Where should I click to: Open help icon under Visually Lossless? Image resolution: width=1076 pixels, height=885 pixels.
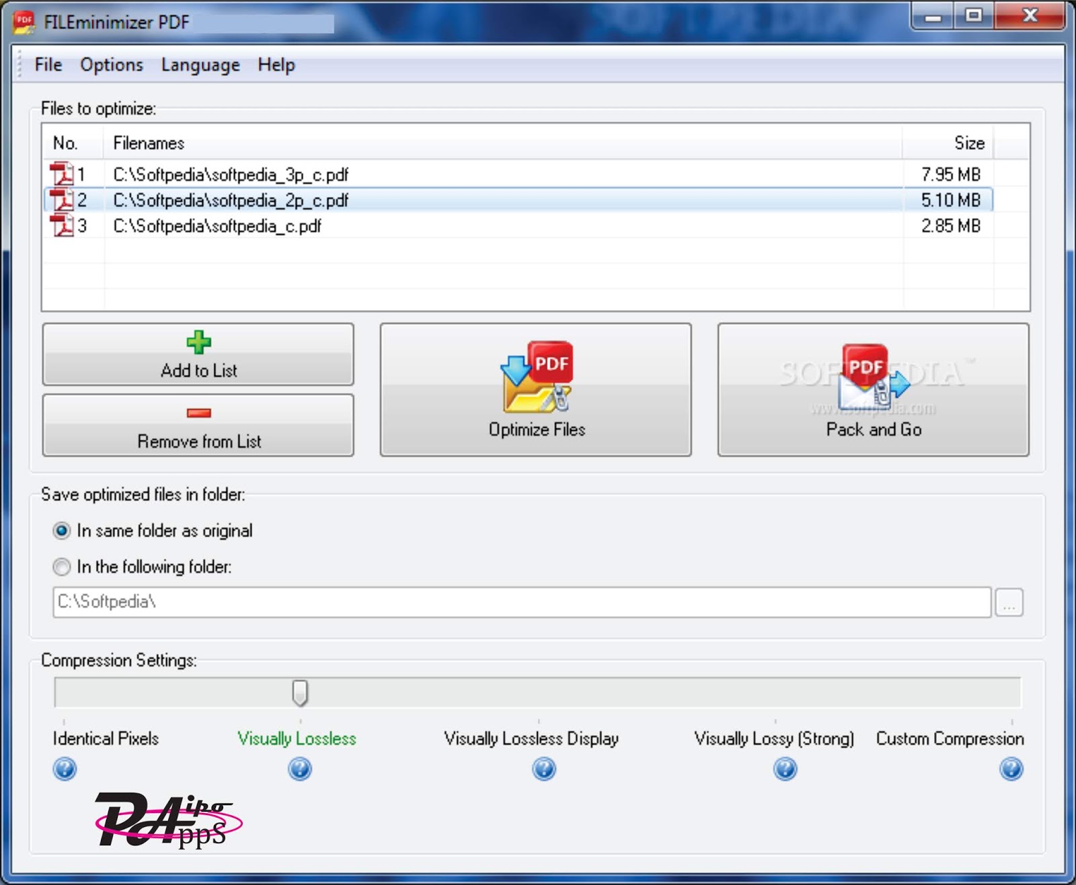point(300,769)
